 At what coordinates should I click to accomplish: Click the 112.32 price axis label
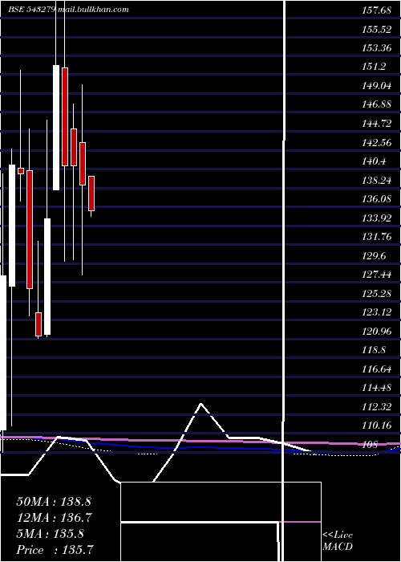[376, 406]
